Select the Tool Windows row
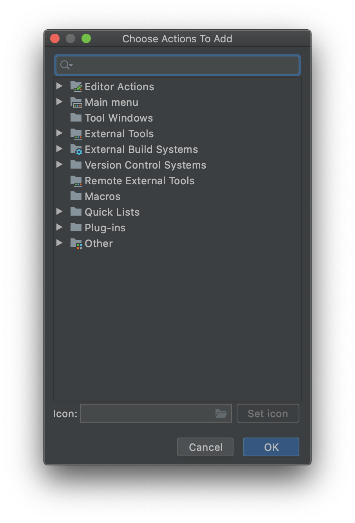The width and height of the screenshot is (355, 523). click(x=177, y=118)
